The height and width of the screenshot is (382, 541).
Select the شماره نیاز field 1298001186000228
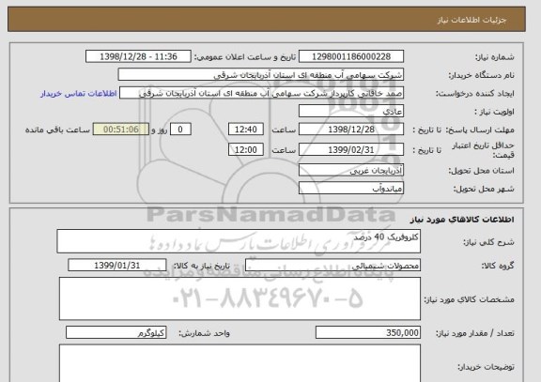coord(351,56)
